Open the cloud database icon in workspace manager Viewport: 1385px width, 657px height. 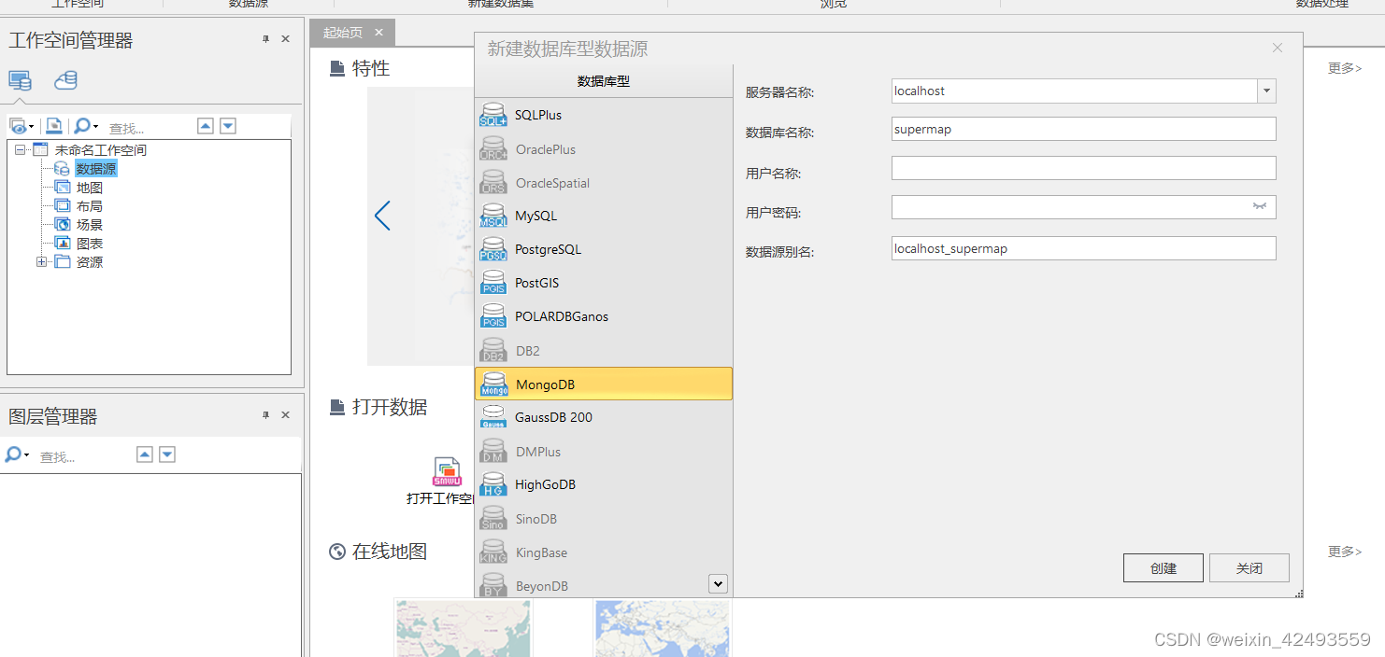click(65, 80)
